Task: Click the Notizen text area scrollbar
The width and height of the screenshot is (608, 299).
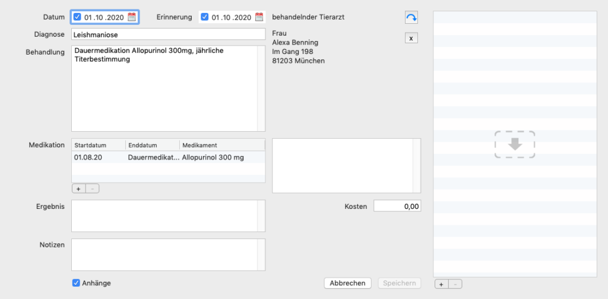Action: coord(261,255)
